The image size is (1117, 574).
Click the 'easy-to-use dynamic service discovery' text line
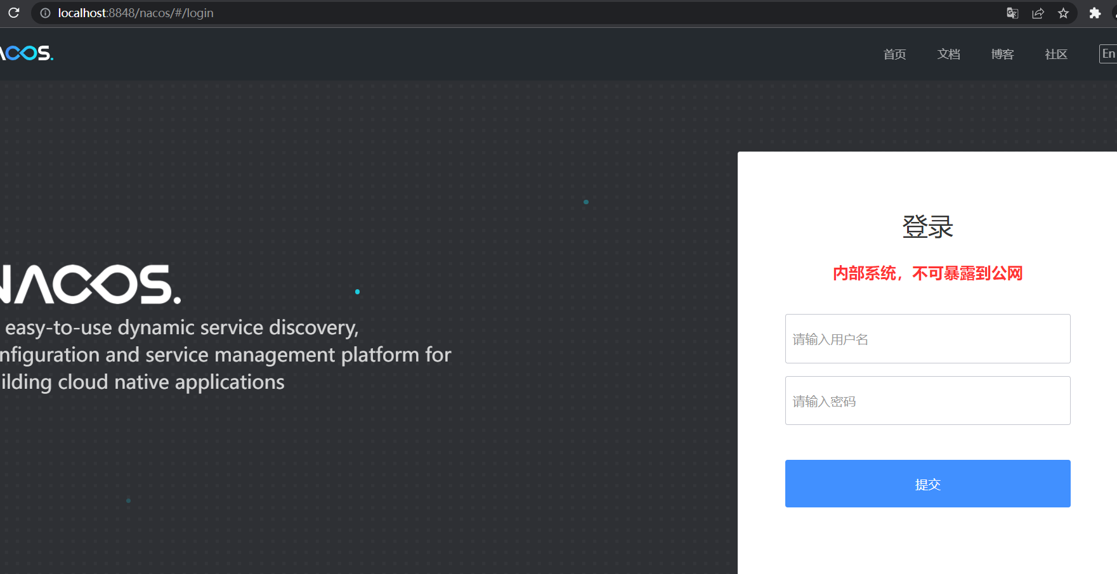point(181,328)
